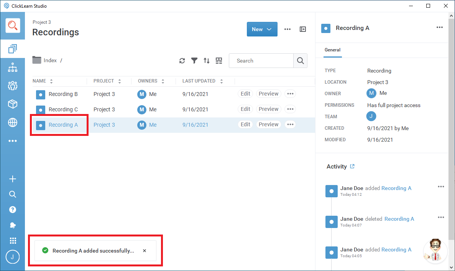Open the filter funnel icon
The height and width of the screenshot is (271, 455).
[x=194, y=61]
